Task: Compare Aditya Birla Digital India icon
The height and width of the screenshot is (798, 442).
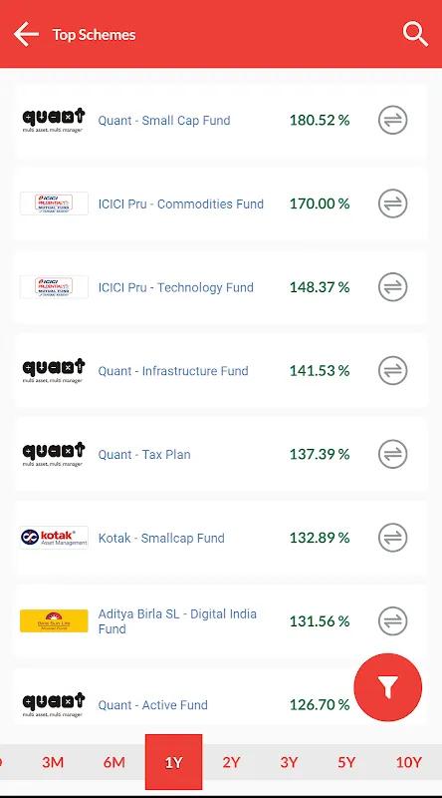Action: [x=392, y=620]
